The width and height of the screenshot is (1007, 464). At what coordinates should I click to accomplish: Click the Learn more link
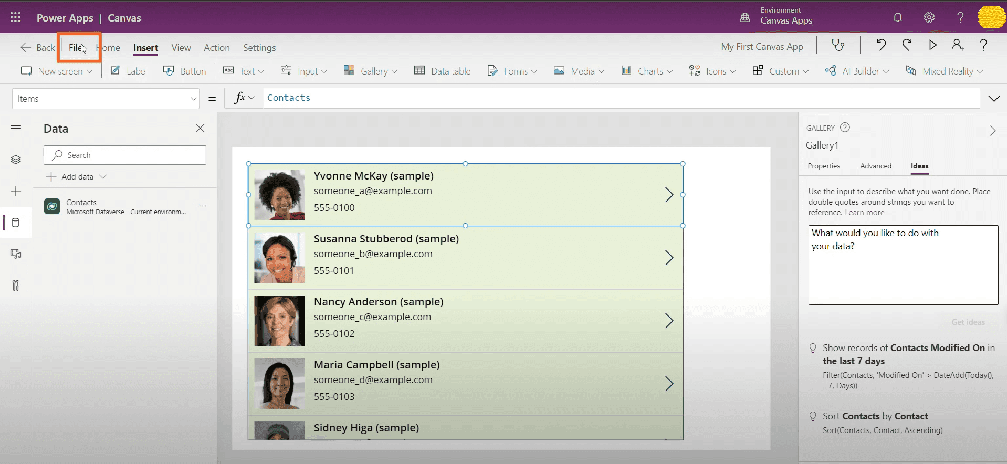click(864, 213)
